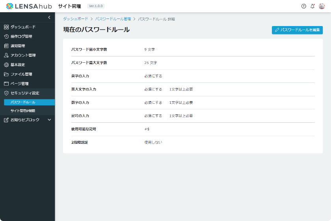The height and width of the screenshot is (221, 331).
Task: Click the 操作ログ管理 history icon
Action: (x=6, y=36)
